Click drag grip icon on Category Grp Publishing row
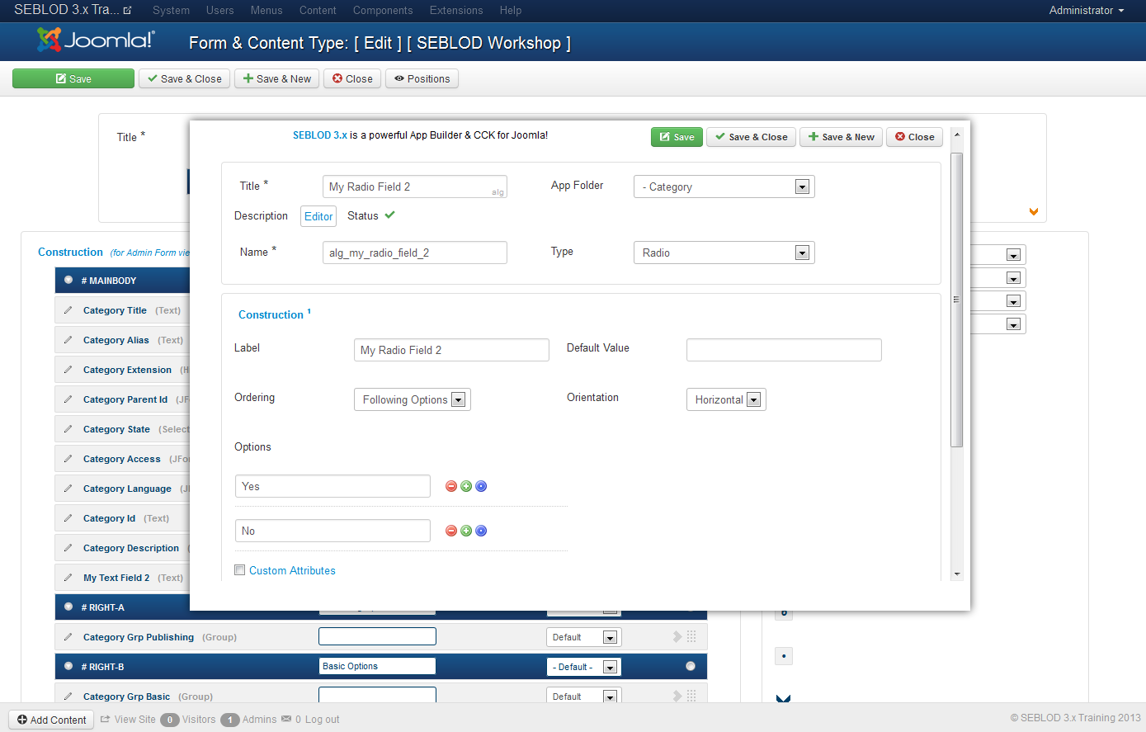Image resolution: width=1146 pixels, height=732 pixels. point(691,636)
